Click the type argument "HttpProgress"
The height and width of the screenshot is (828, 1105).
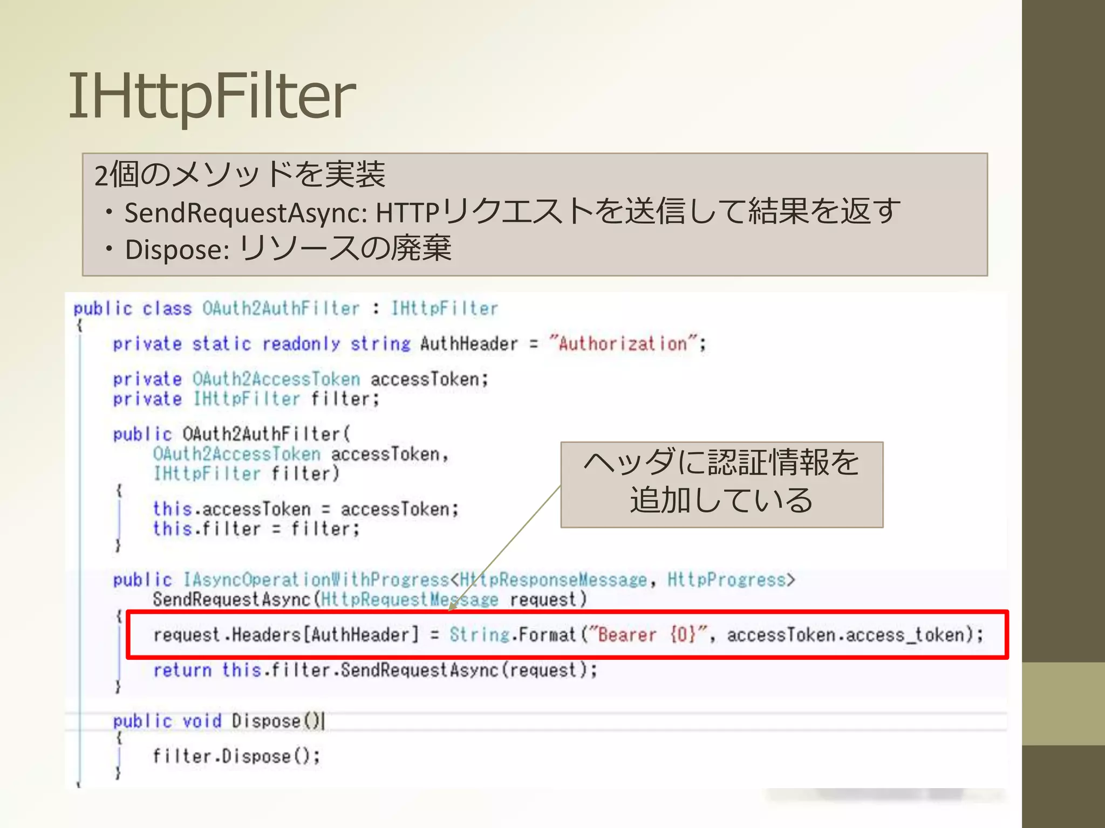point(726,580)
